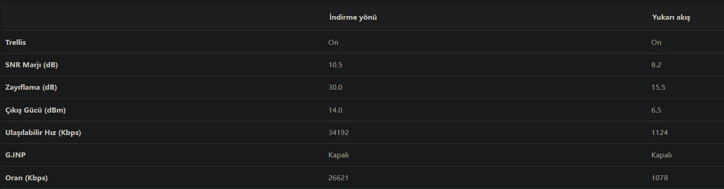This screenshot has width=724, height=189.
Task: Select the downstream G.INP Kapalı value
Action: click(x=338, y=155)
